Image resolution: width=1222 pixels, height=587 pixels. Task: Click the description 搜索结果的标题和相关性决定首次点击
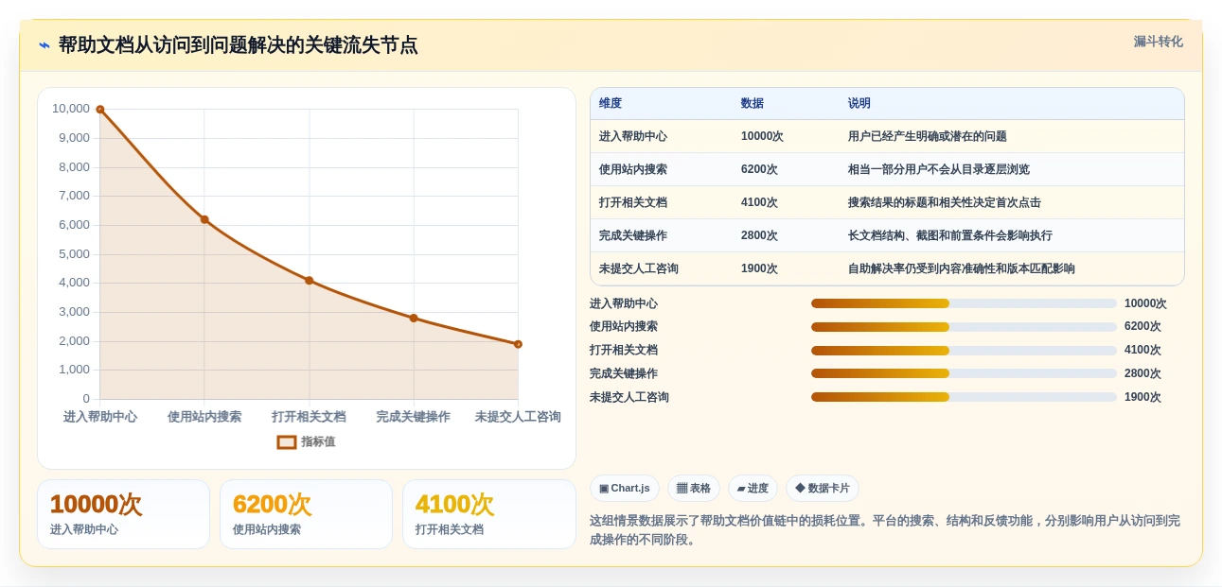click(x=945, y=202)
